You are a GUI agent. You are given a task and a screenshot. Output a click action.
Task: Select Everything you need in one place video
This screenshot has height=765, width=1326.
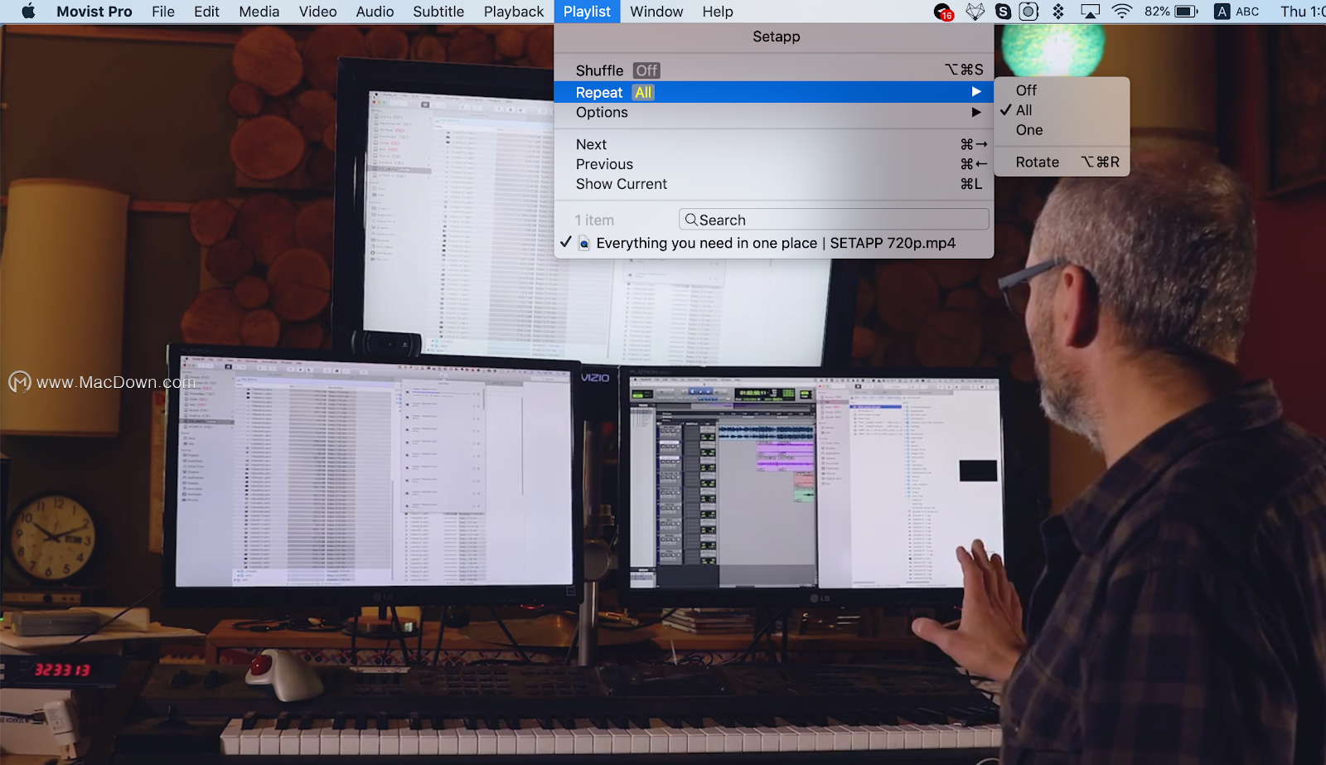click(x=774, y=243)
